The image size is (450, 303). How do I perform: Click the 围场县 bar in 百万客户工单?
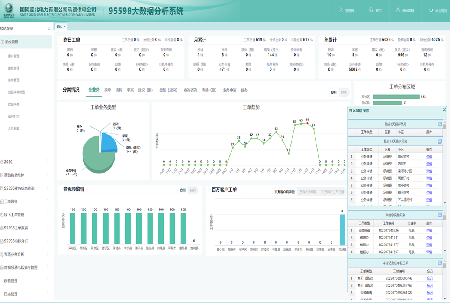342,230
